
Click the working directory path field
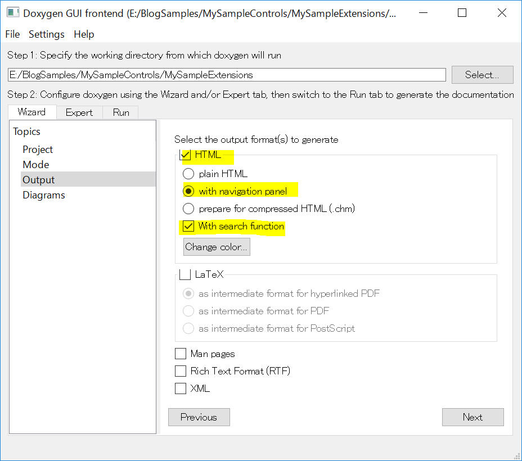[227, 75]
